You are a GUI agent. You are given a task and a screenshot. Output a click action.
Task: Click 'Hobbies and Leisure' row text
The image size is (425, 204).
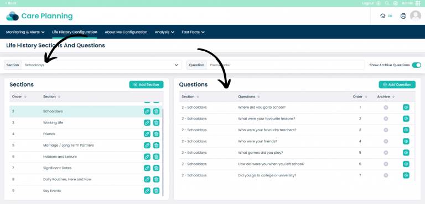point(60,157)
